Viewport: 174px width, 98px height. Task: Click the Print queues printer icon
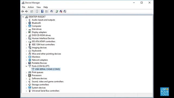point(30,72)
